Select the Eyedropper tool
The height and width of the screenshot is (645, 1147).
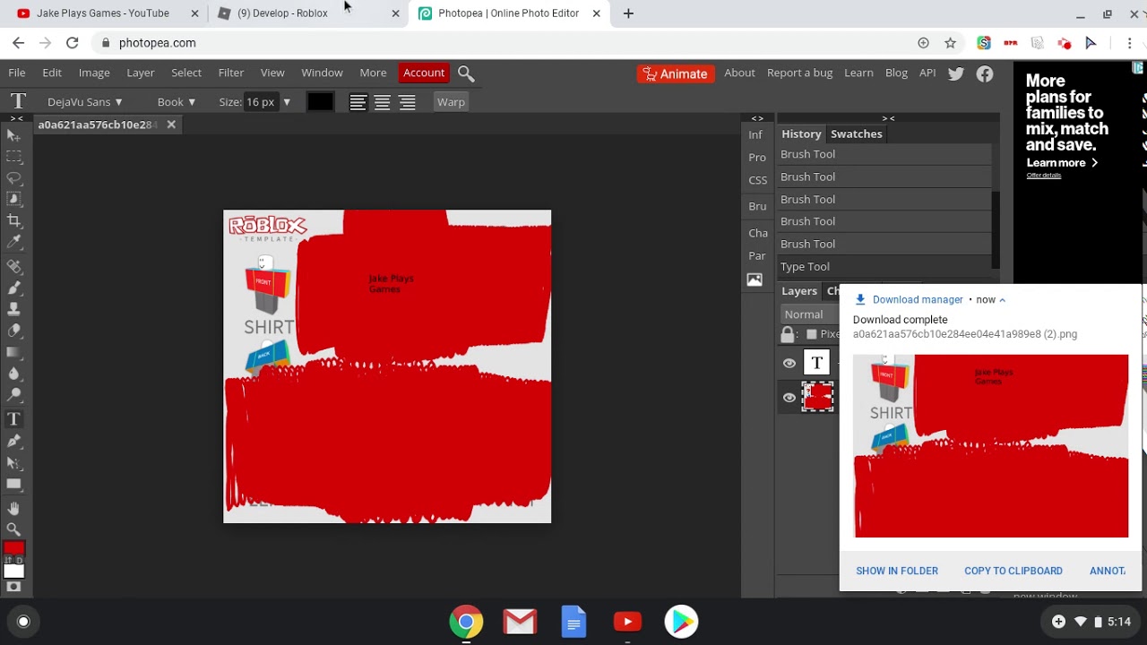click(13, 242)
